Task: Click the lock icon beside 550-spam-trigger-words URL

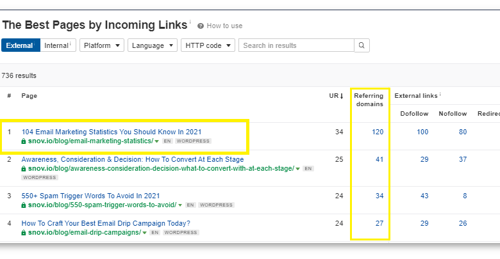Action: point(24,205)
